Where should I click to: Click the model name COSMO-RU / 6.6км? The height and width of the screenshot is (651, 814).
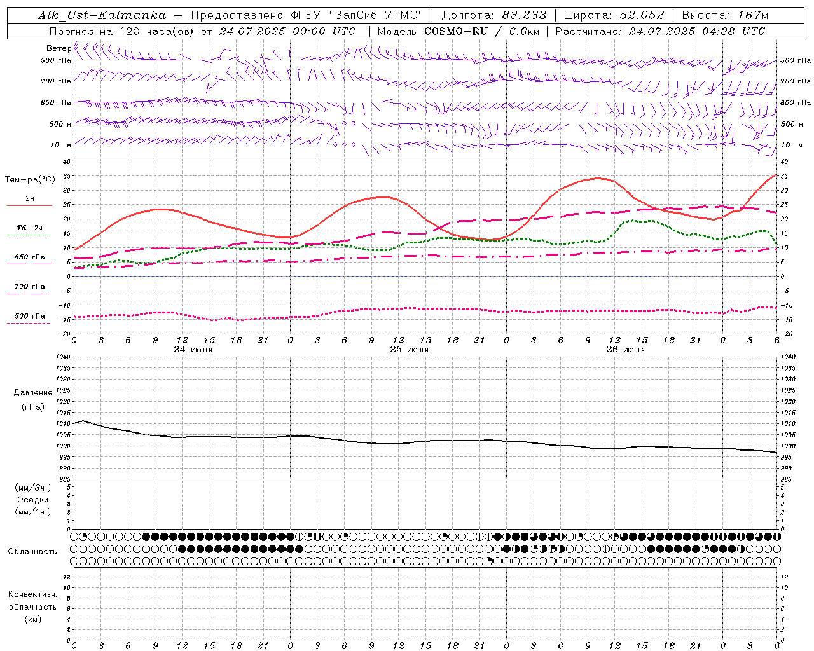click(x=481, y=31)
